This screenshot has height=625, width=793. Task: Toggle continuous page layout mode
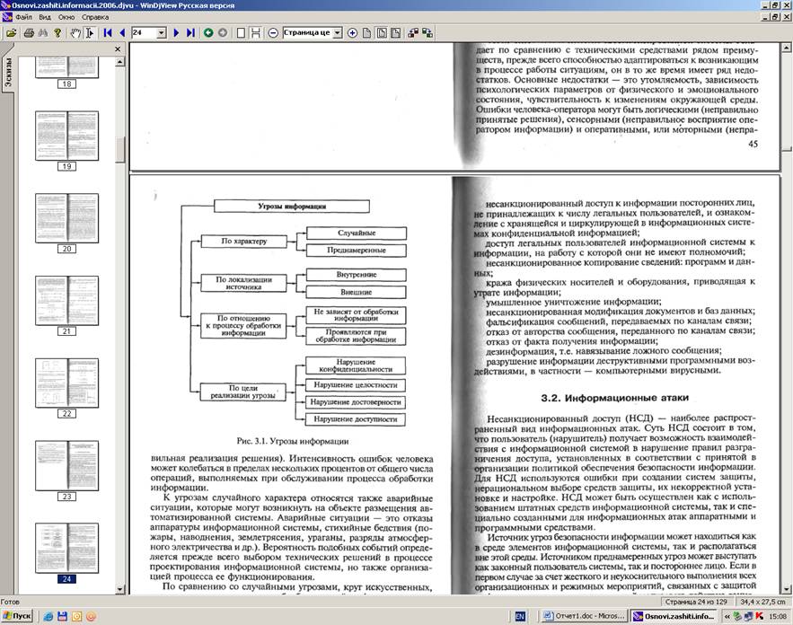pos(256,33)
